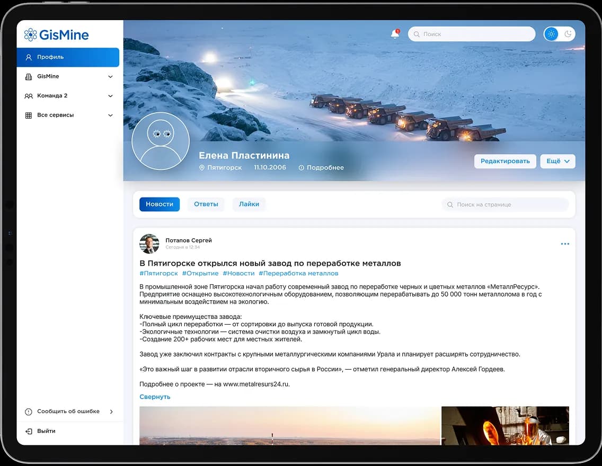The image size is (602, 466).
Task: Switch to the Лайки tab
Action: point(249,204)
